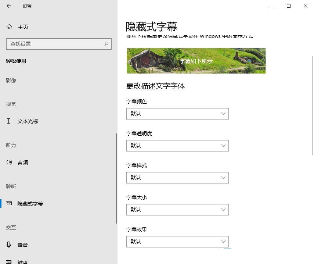Click the Home icon beside 主页
314x264 pixels.
pyautogui.click(x=9, y=27)
